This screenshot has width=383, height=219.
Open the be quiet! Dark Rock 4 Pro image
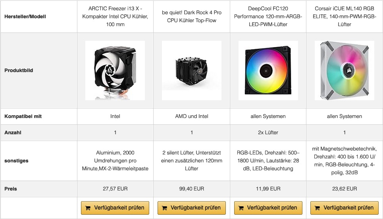pos(192,70)
